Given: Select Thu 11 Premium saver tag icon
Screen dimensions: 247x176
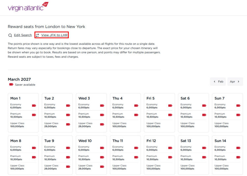Looking at the screenshot, I should tap(136, 157).
